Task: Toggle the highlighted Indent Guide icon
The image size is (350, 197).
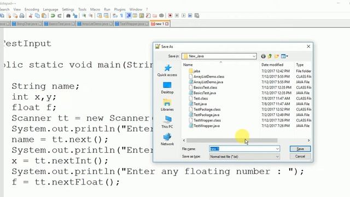Action: [x=129, y=16]
